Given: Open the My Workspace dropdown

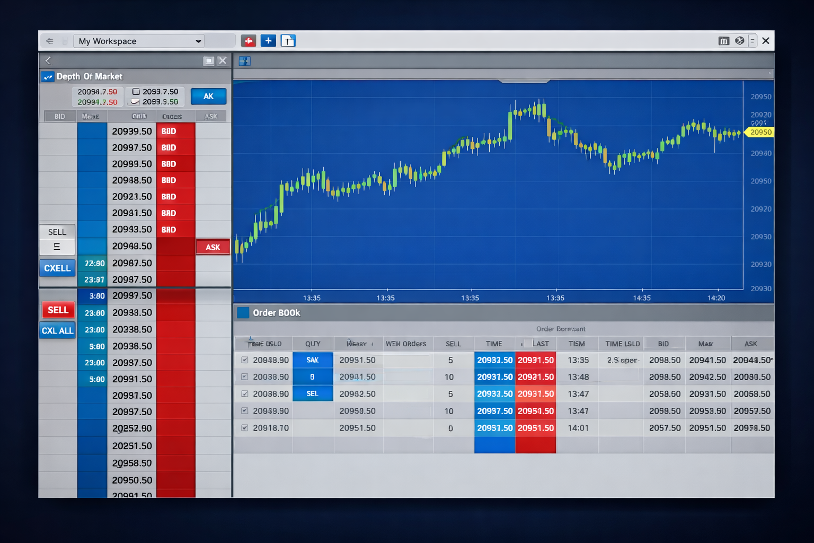Looking at the screenshot, I should pyautogui.click(x=198, y=41).
